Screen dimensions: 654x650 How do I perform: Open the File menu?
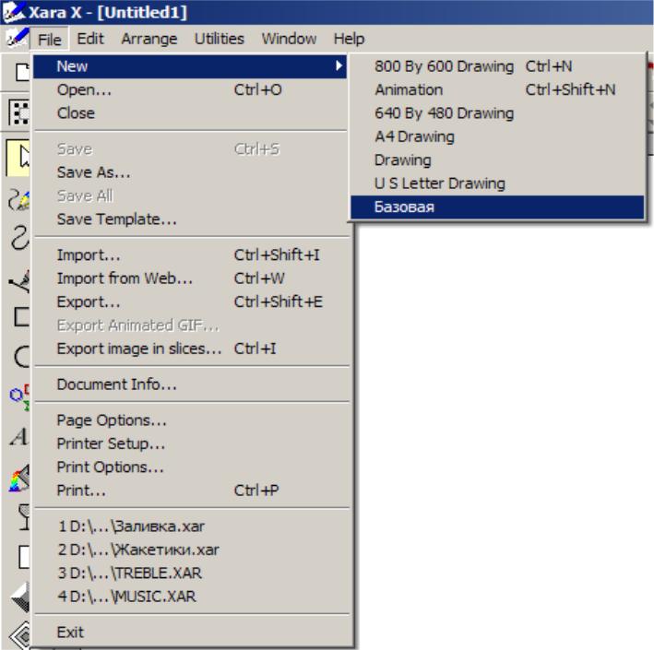(x=50, y=40)
